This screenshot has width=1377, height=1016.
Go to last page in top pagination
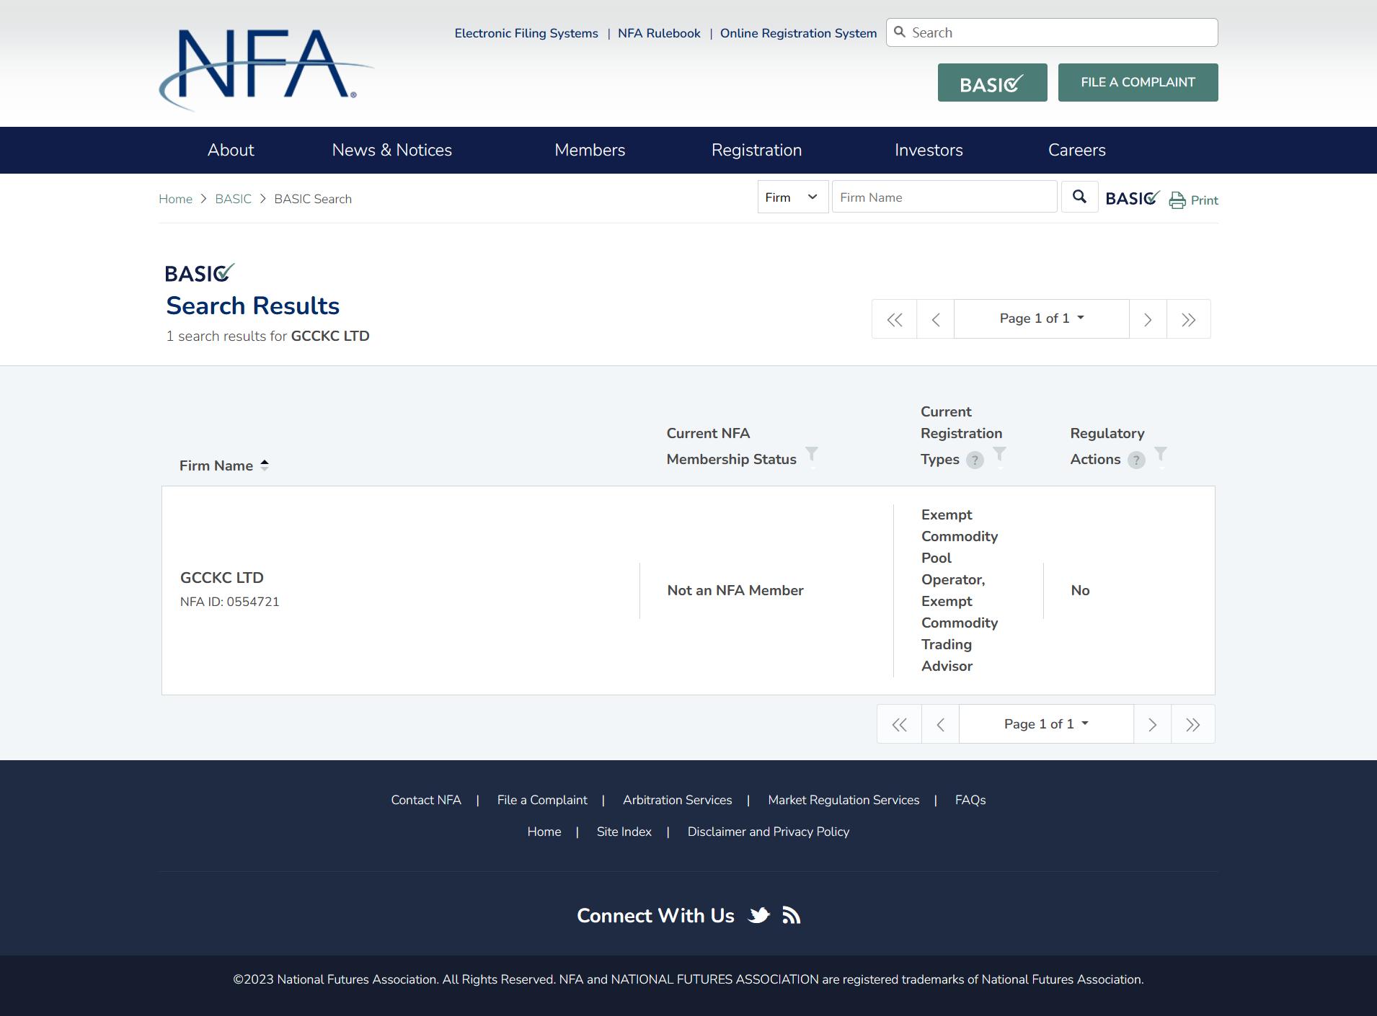click(1188, 319)
